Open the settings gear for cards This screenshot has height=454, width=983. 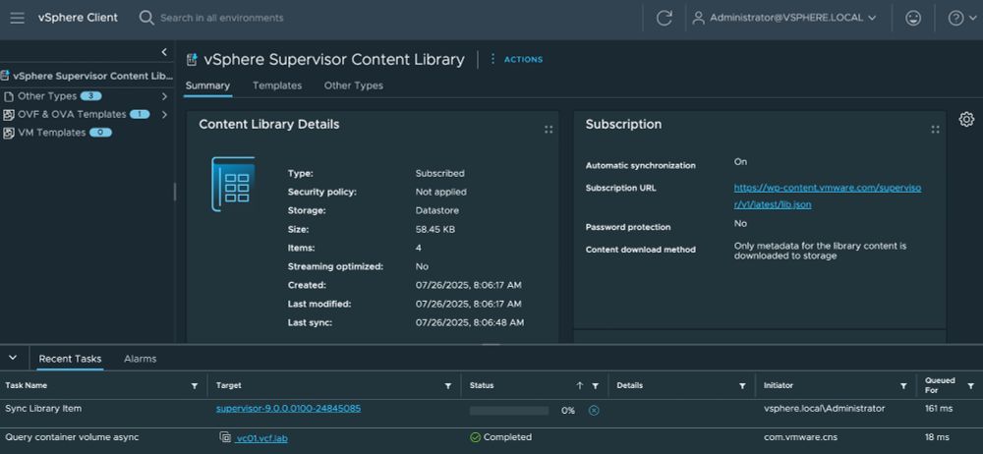966,119
